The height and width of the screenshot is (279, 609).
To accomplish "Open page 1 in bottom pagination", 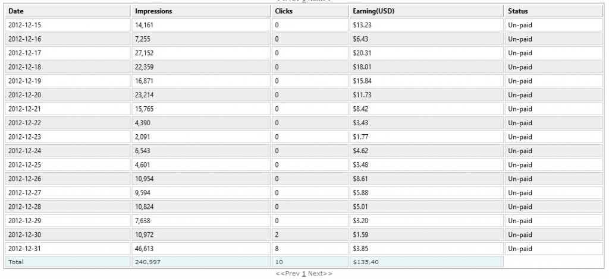I will point(304,274).
